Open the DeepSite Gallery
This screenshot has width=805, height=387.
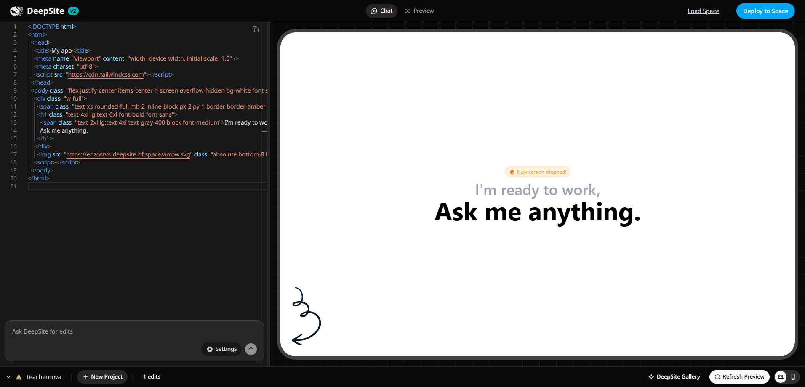pos(674,377)
